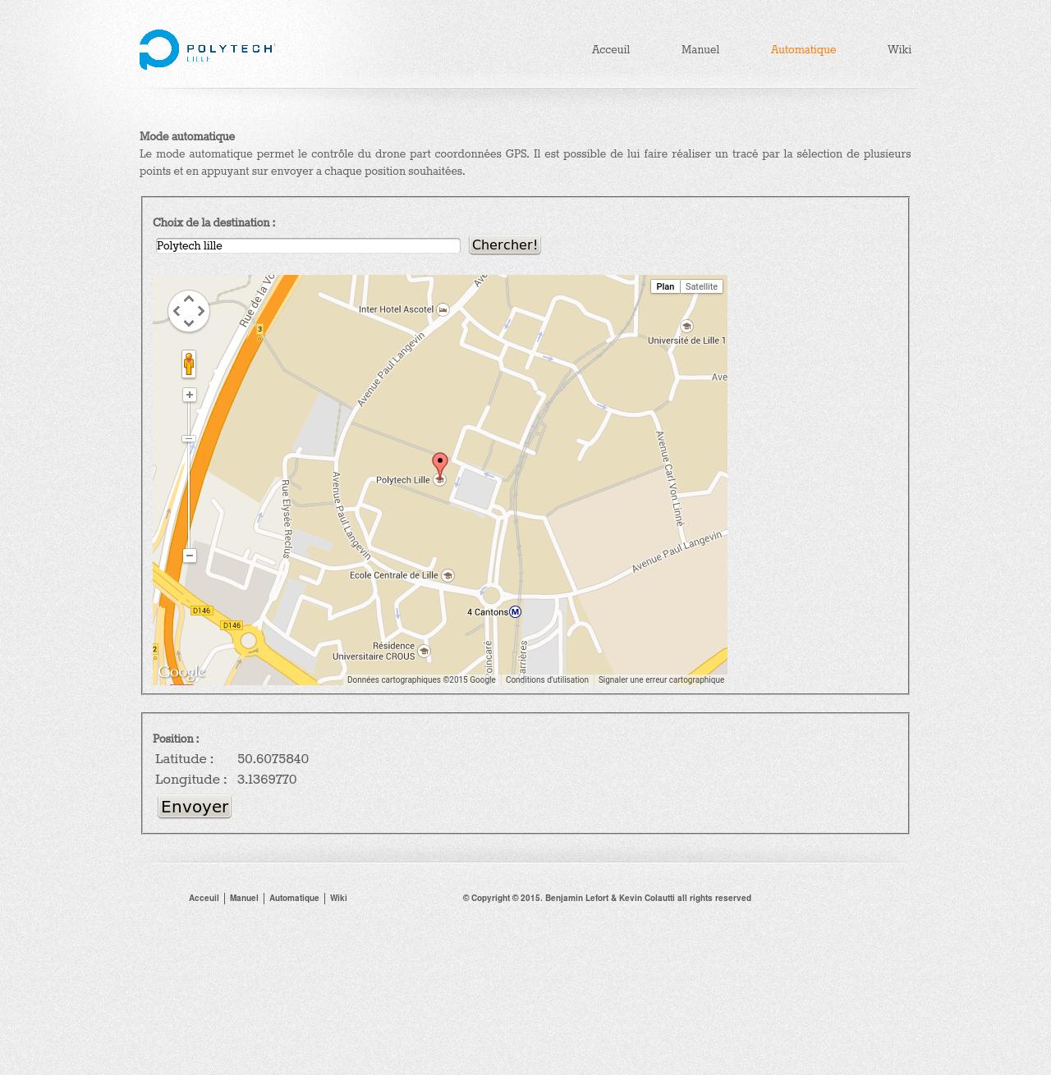Select the Inter Hotel Ascotel hotel icon
This screenshot has height=1075, width=1051.
point(443,309)
